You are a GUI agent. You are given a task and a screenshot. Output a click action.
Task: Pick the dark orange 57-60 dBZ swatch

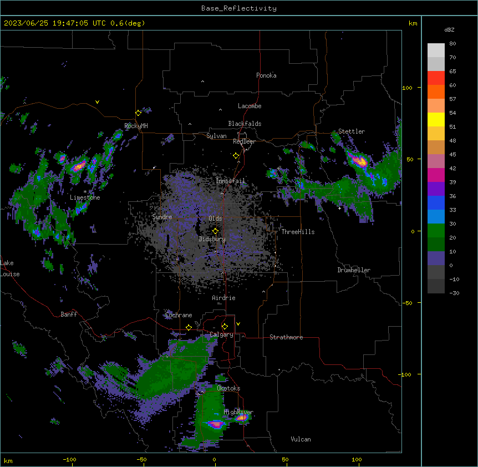point(436,92)
